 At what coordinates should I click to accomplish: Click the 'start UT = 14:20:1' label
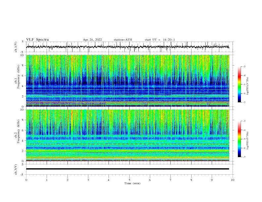[x=160, y=40]
